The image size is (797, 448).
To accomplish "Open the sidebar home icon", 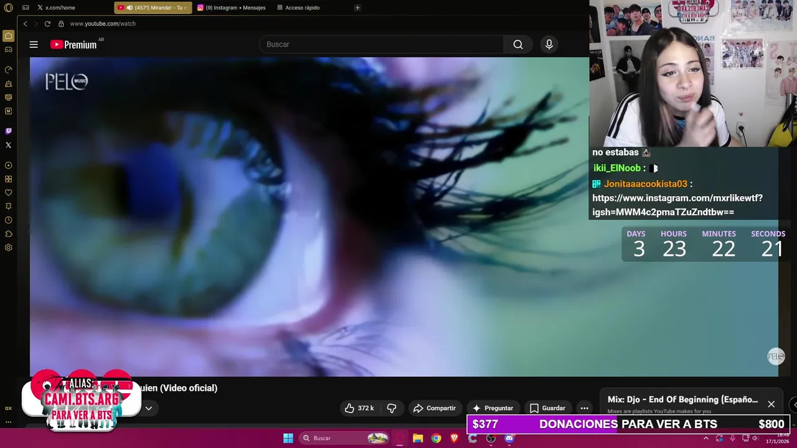I will tap(8, 36).
